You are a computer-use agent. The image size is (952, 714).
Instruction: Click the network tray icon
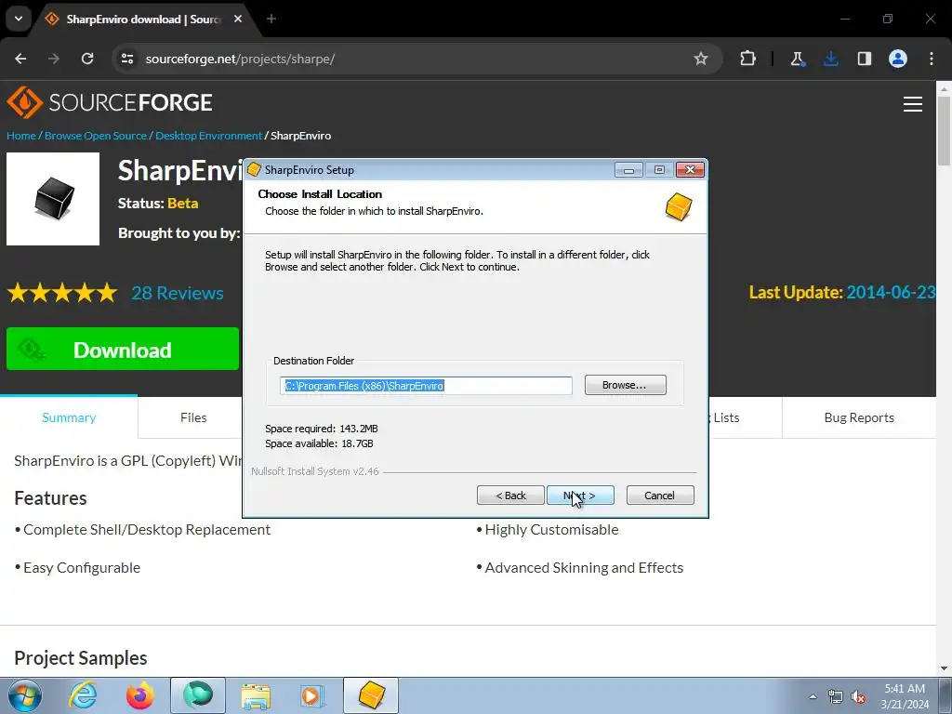836,696
